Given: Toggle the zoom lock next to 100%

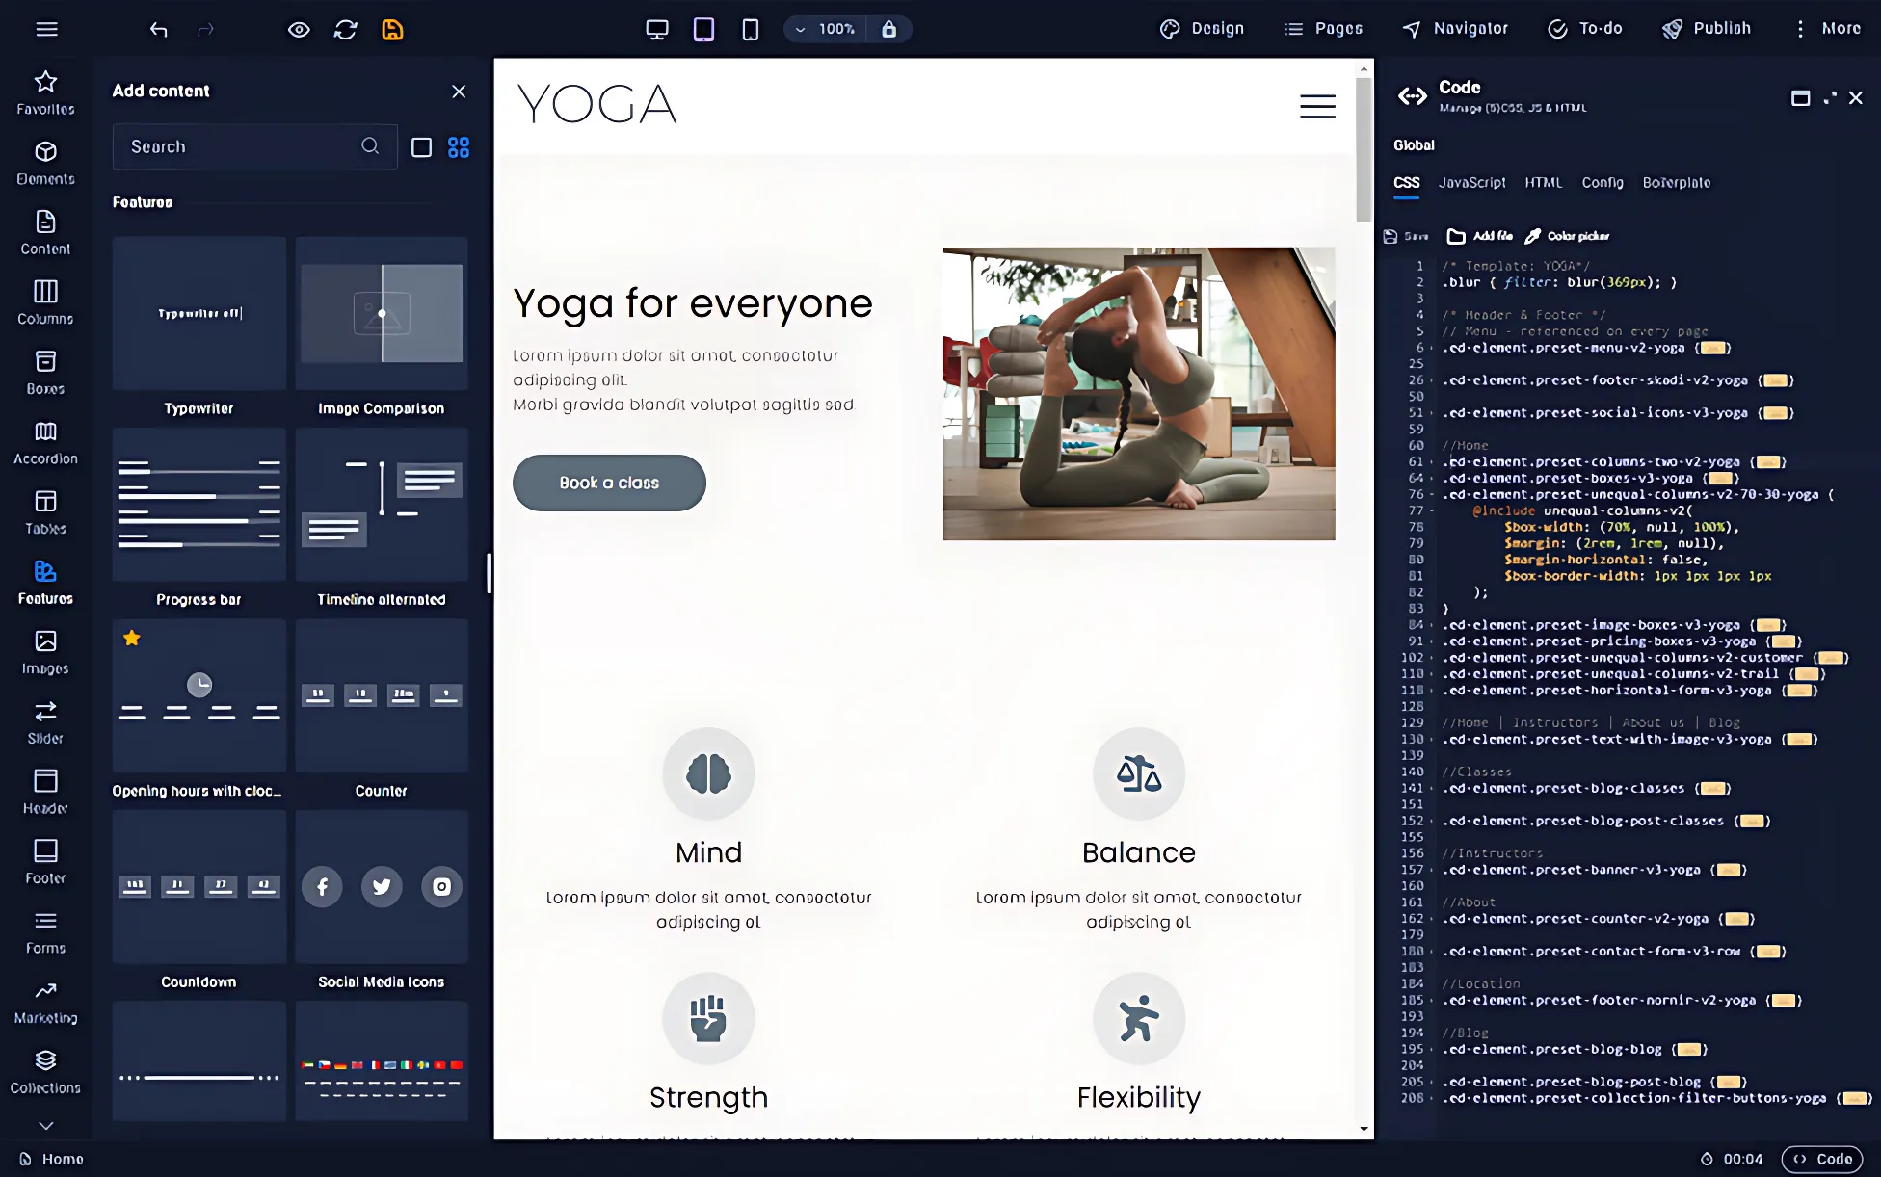Looking at the screenshot, I should pos(888,29).
